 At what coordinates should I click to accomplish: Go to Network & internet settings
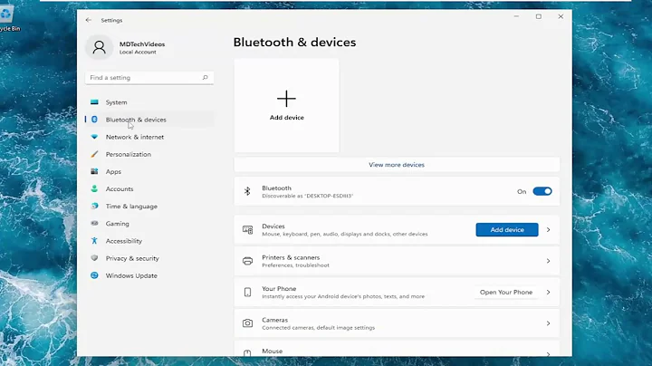pyautogui.click(x=149, y=137)
